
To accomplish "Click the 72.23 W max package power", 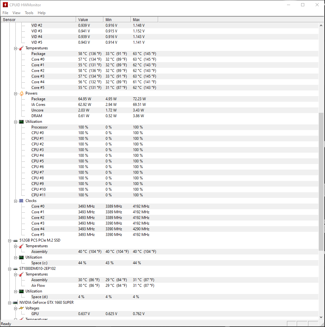I will coord(140,99).
